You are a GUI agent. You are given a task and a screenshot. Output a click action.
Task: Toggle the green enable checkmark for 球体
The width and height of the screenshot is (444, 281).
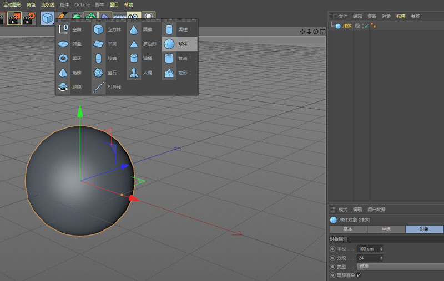[x=366, y=26]
